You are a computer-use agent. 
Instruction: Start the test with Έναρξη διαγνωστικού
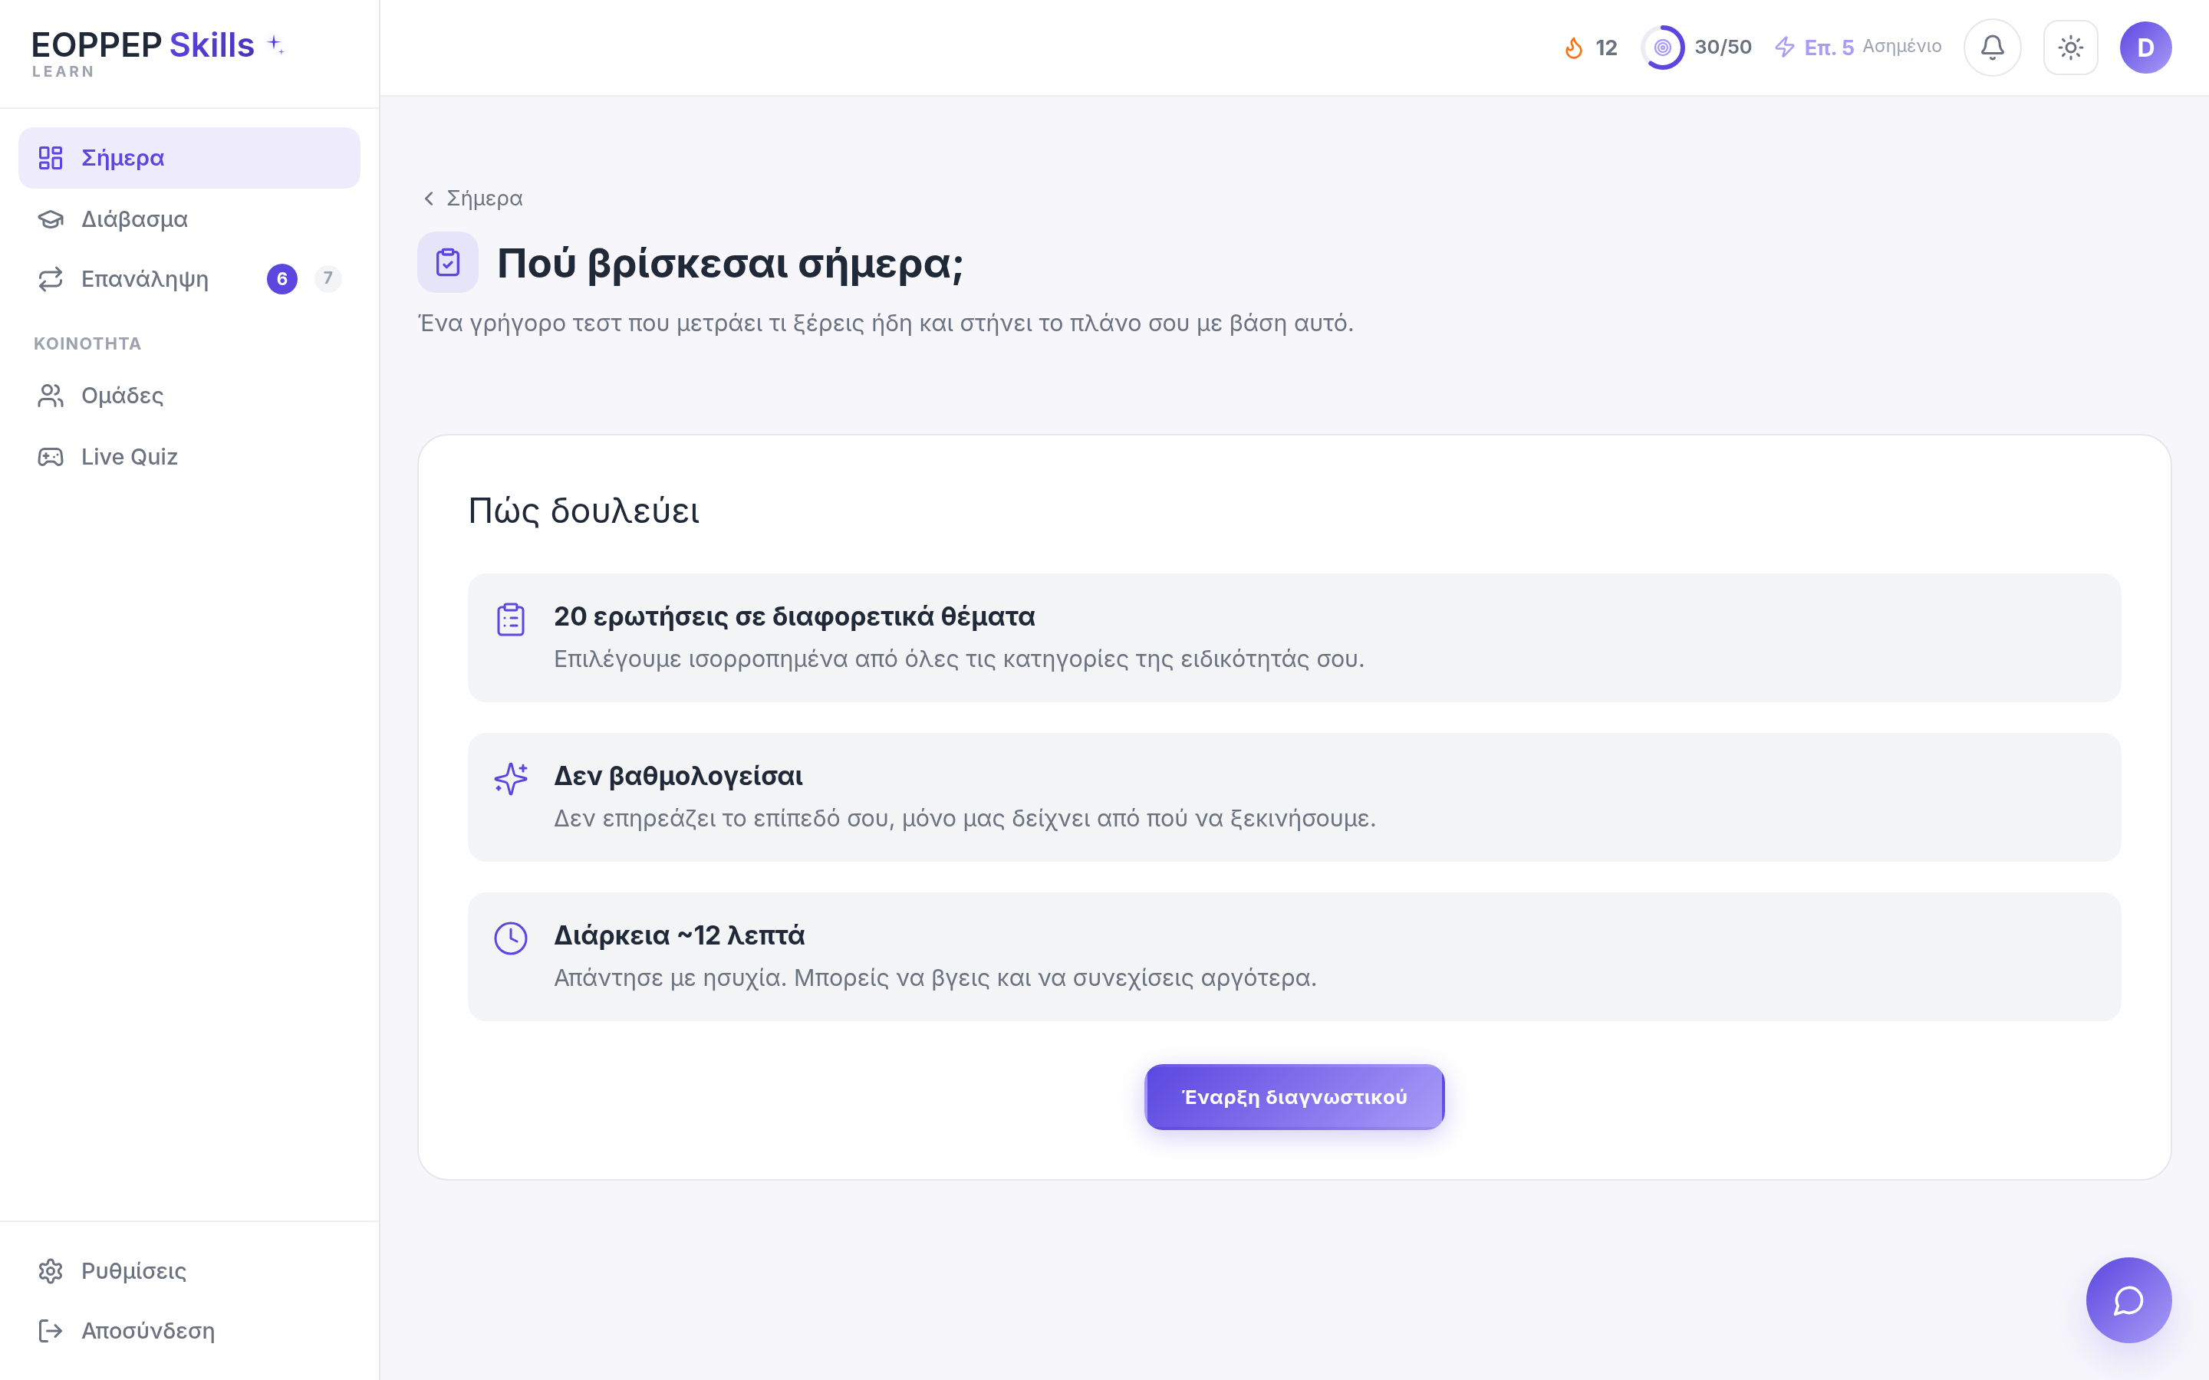click(x=1295, y=1097)
